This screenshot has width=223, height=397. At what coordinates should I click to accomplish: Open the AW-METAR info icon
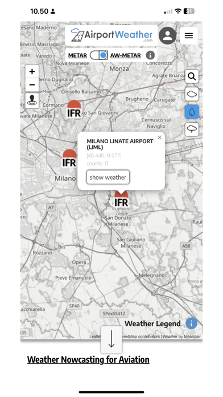(x=150, y=55)
